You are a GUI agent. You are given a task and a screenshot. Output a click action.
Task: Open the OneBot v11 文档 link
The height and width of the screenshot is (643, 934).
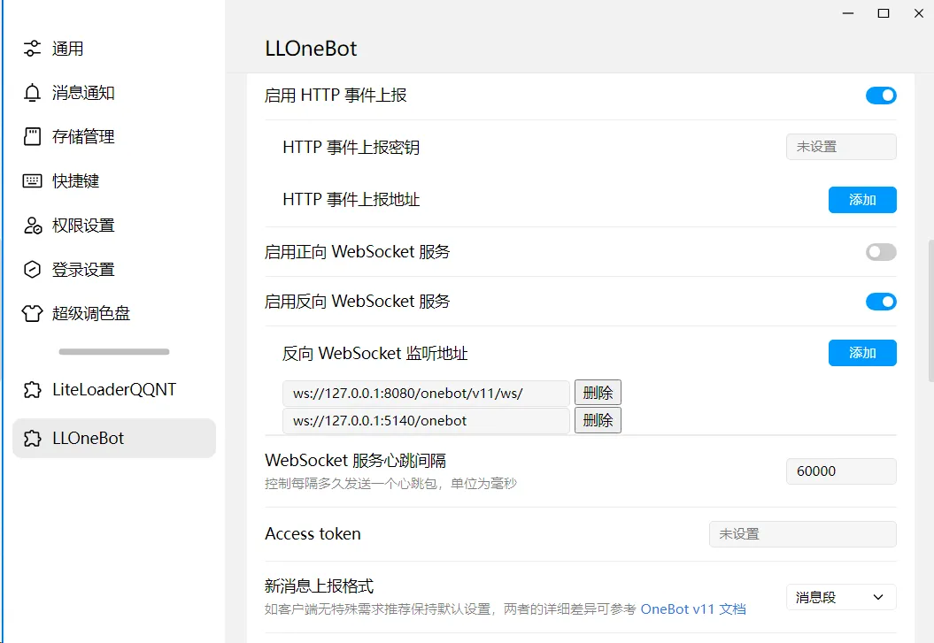[693, 609]
